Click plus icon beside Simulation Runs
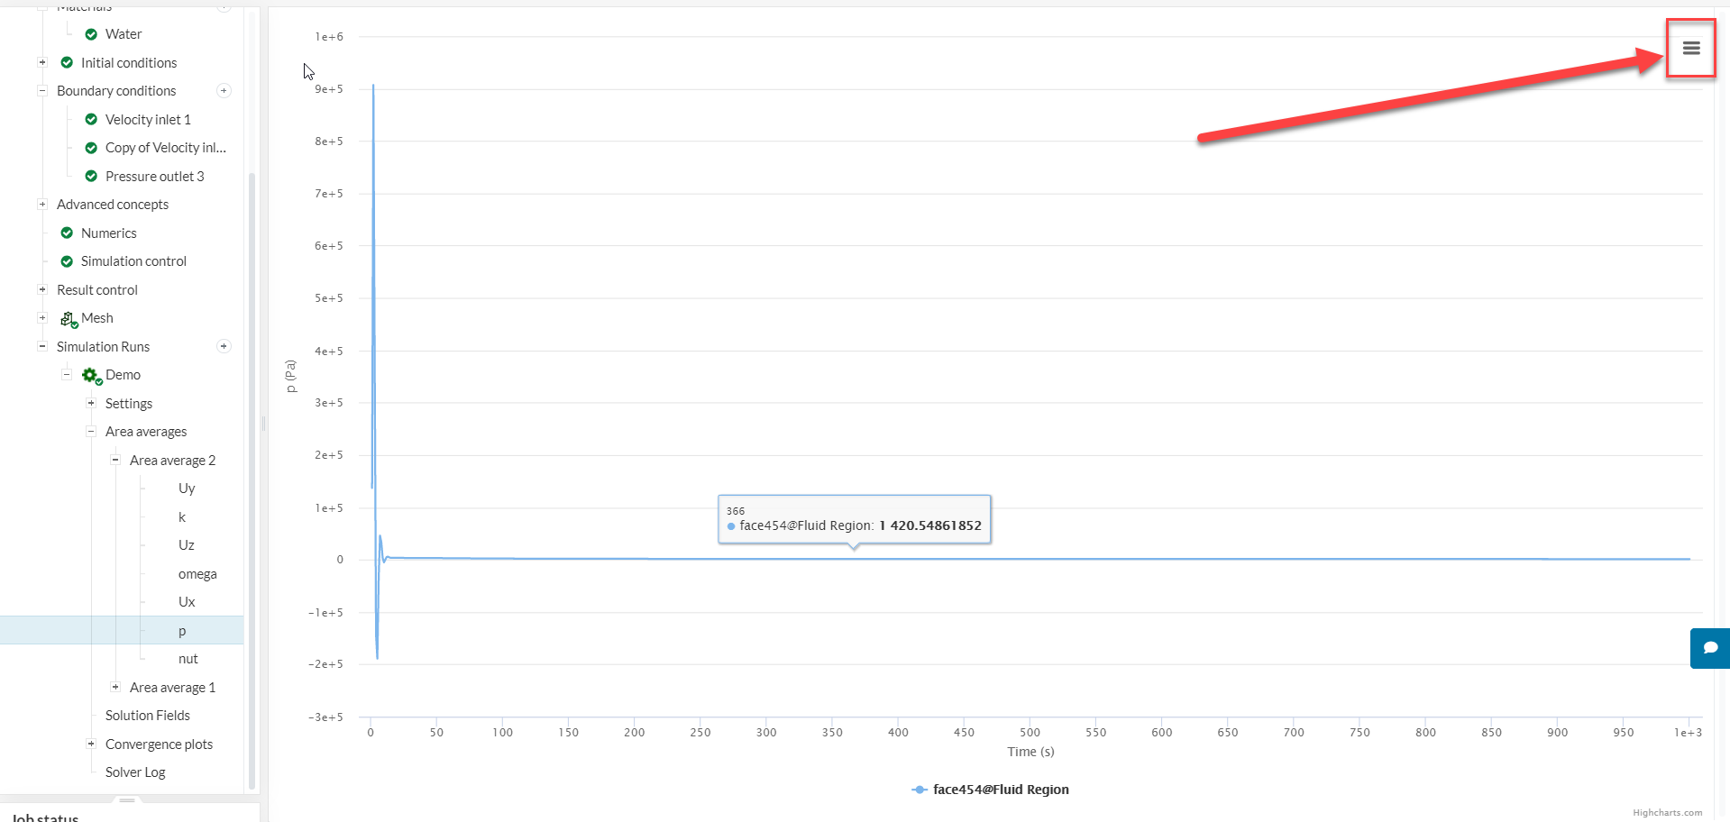The height and width of the screenshot is (822, 1730). [x=224, y=347]
